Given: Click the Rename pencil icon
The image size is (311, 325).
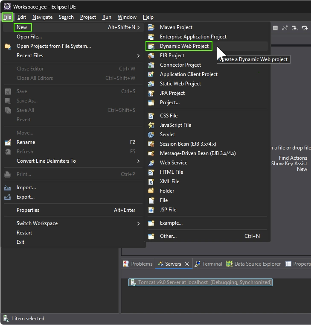Looking at the screenshot, I should [8, 142].
